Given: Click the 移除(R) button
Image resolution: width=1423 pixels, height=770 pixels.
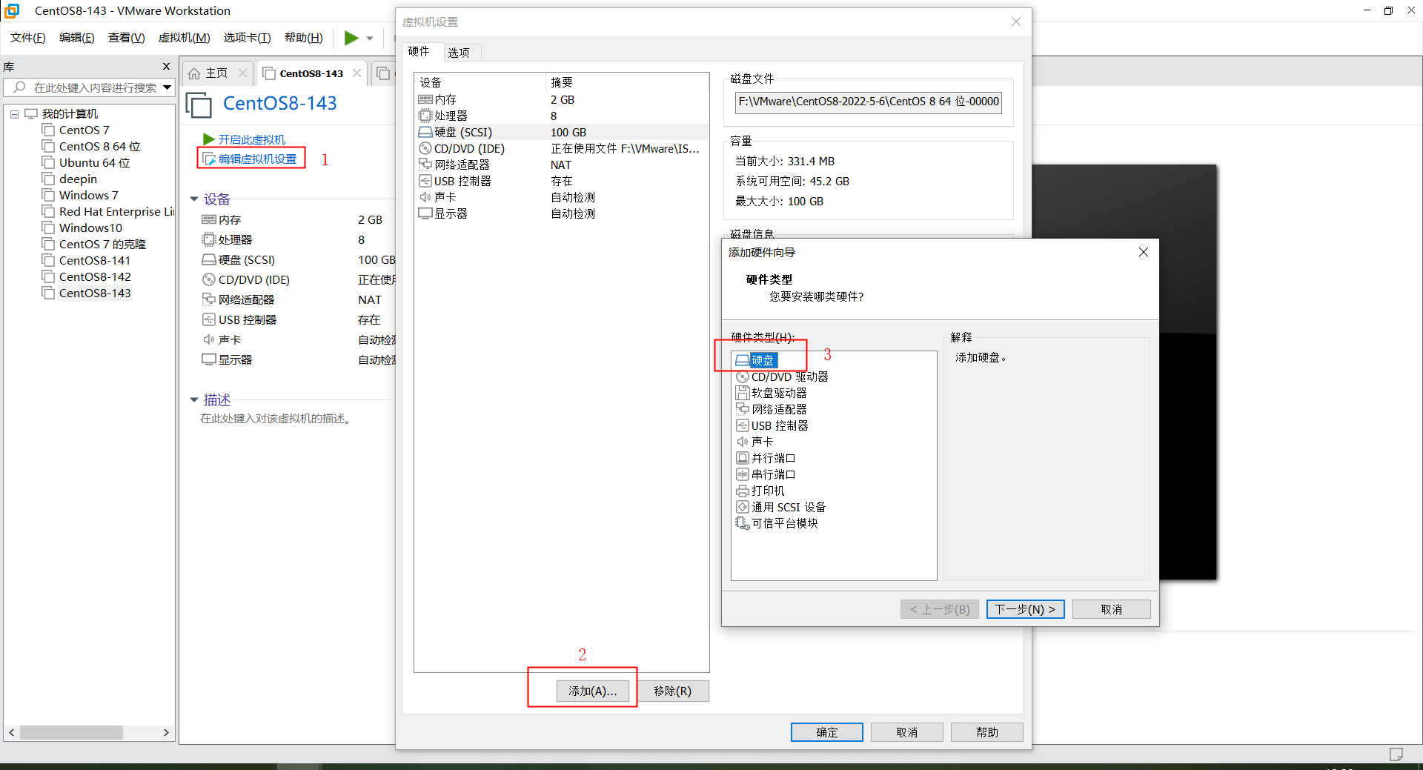Looking at the screenshot, I should pyautogui.click(x=673, y=691).
